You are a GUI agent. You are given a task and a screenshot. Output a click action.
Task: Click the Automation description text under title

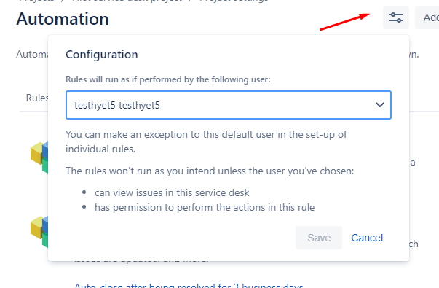pos(32,54)
